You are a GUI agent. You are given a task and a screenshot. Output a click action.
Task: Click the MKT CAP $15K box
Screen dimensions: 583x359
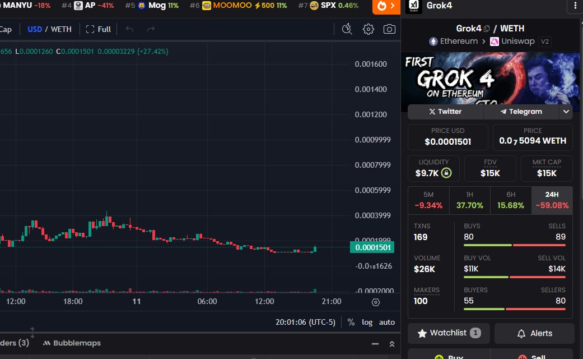click(x=547, y=168)
